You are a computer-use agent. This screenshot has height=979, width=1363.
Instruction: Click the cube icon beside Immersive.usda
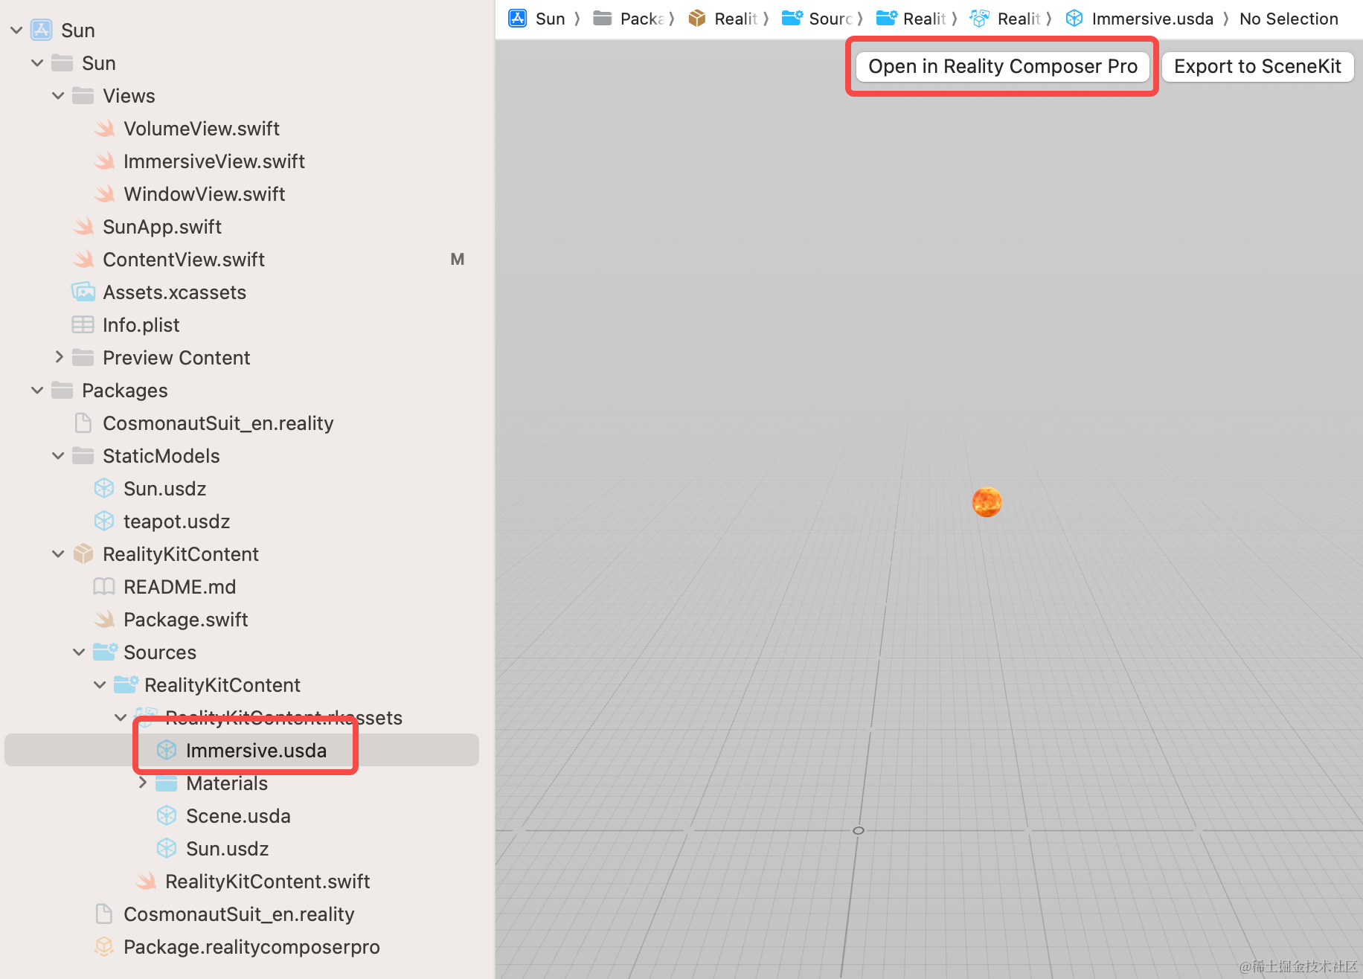point(167,751)
